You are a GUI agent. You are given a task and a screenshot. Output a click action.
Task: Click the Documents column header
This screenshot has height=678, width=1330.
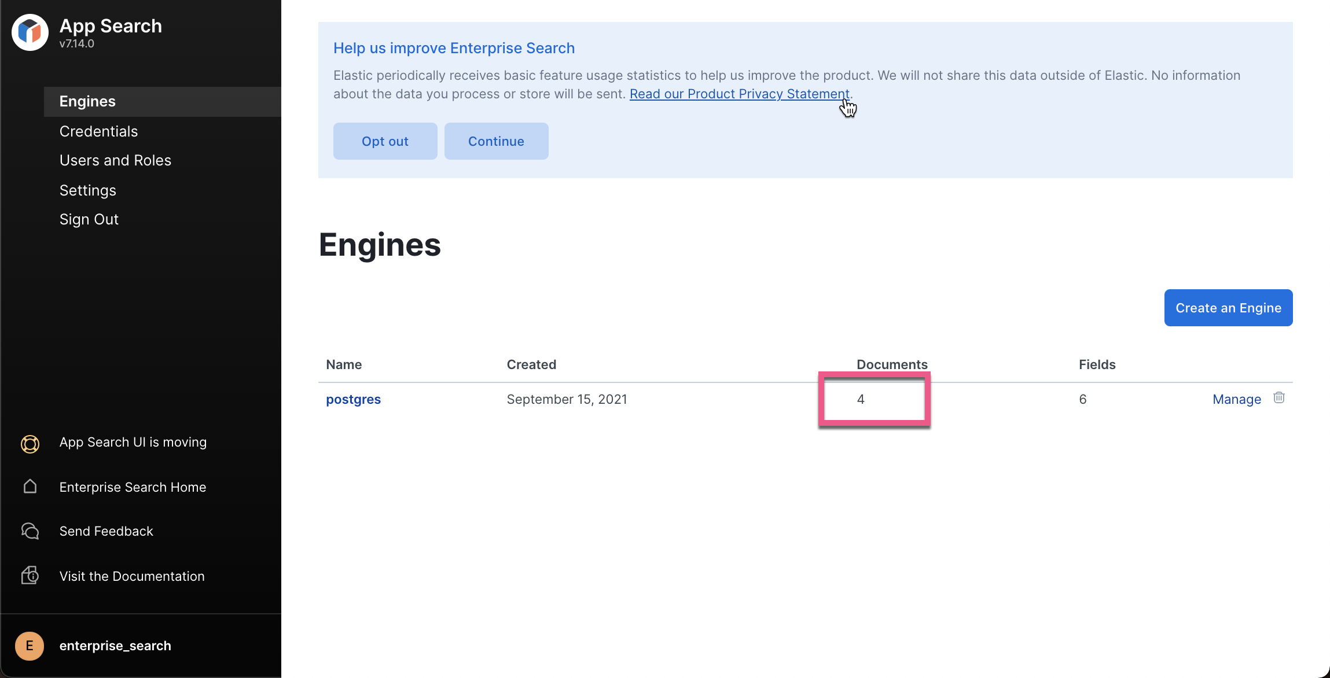892,364
